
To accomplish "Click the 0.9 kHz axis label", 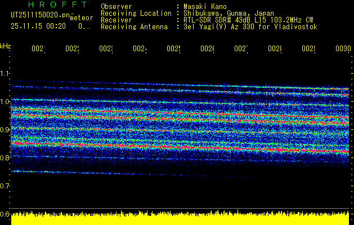I will coord(5,130).
